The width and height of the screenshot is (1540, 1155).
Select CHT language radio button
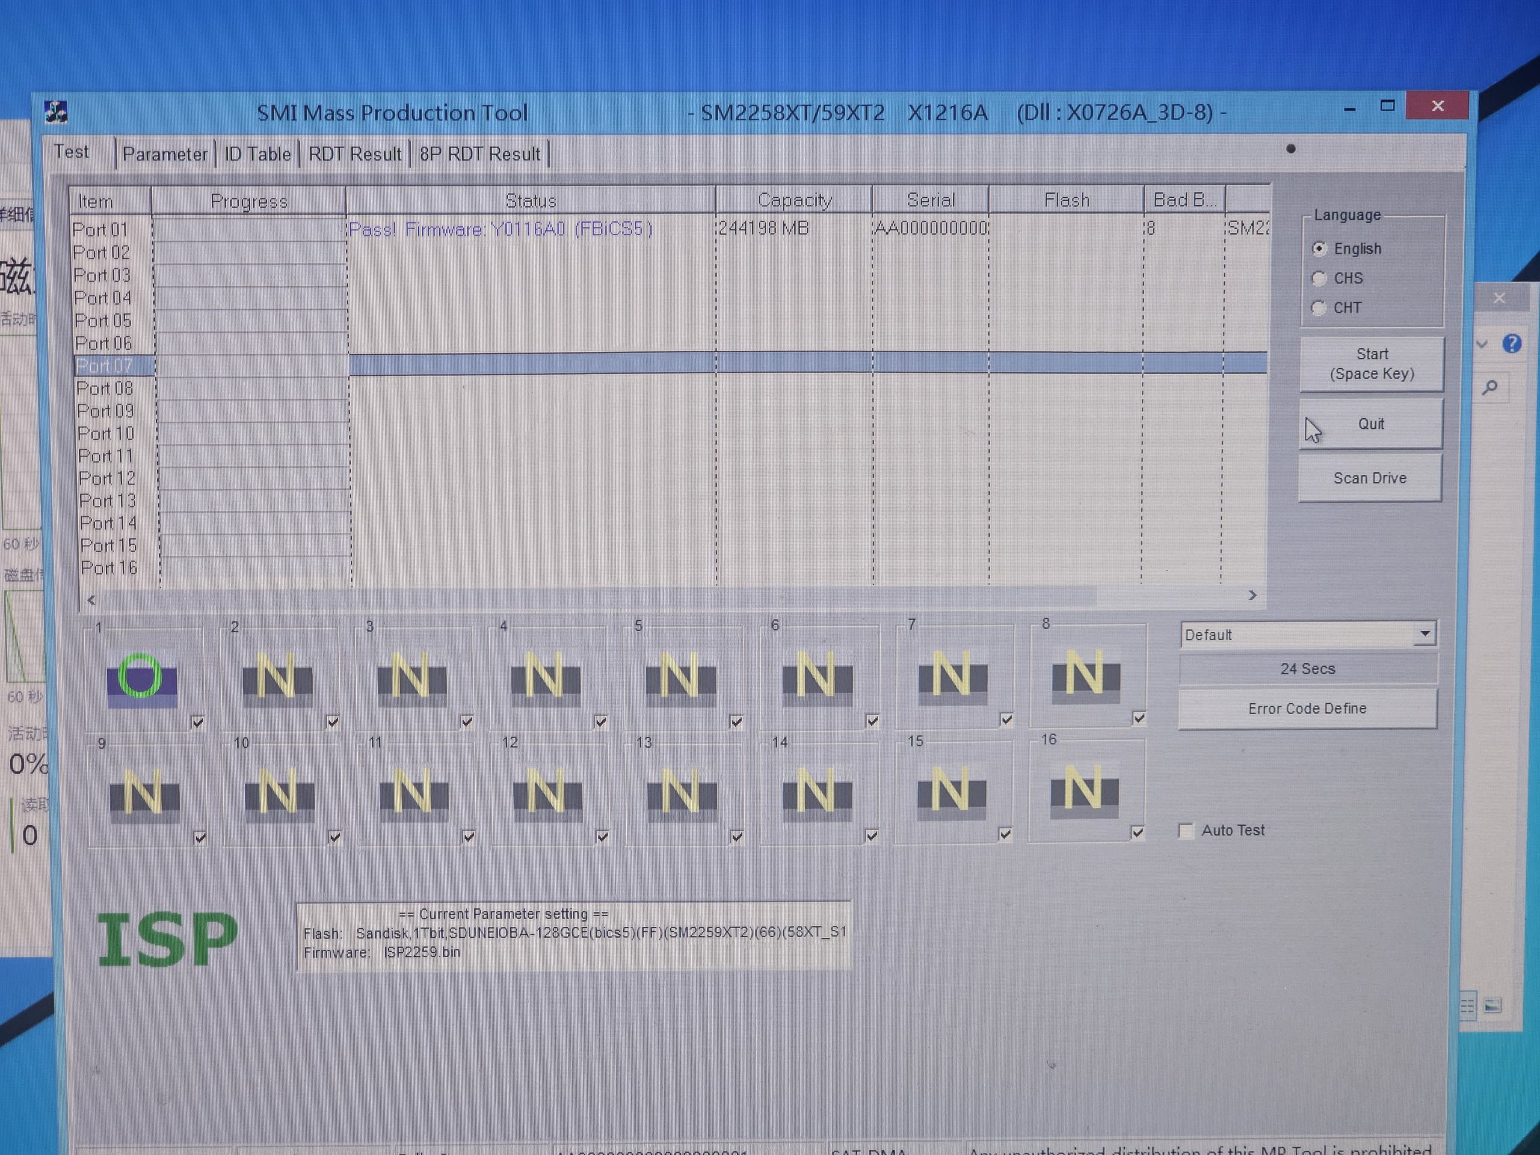click(1319, 308)
